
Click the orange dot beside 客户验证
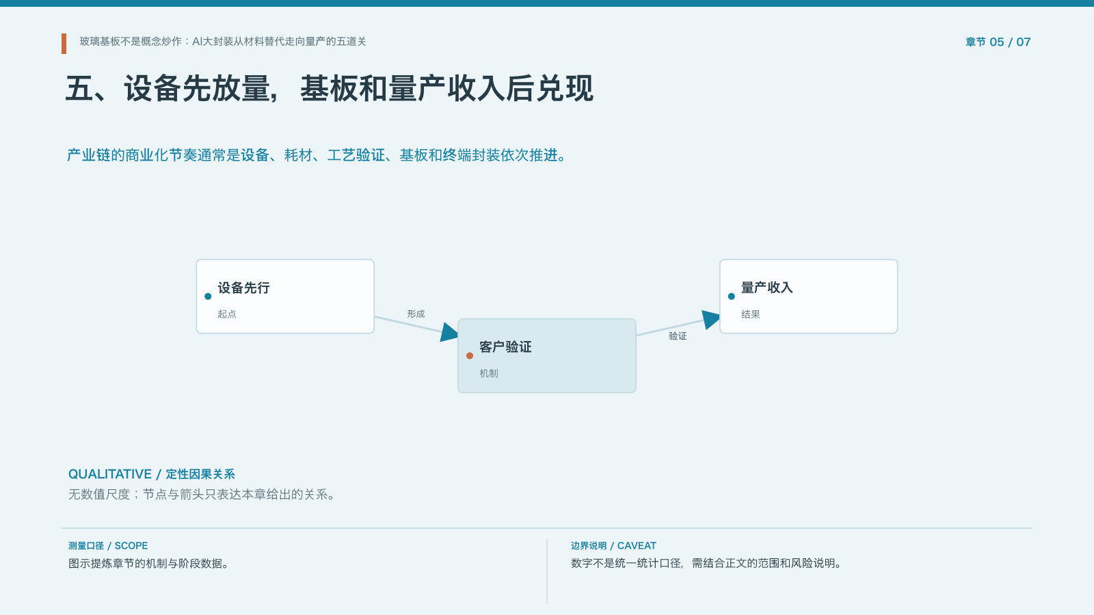coord(470,356)
